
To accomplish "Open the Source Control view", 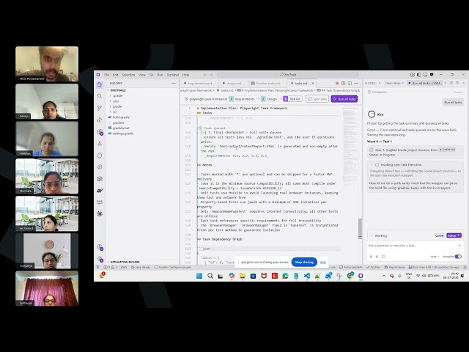I will point(100,108).
